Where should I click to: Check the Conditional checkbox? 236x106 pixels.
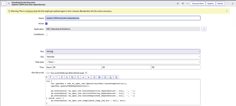(x=46, y=35)
